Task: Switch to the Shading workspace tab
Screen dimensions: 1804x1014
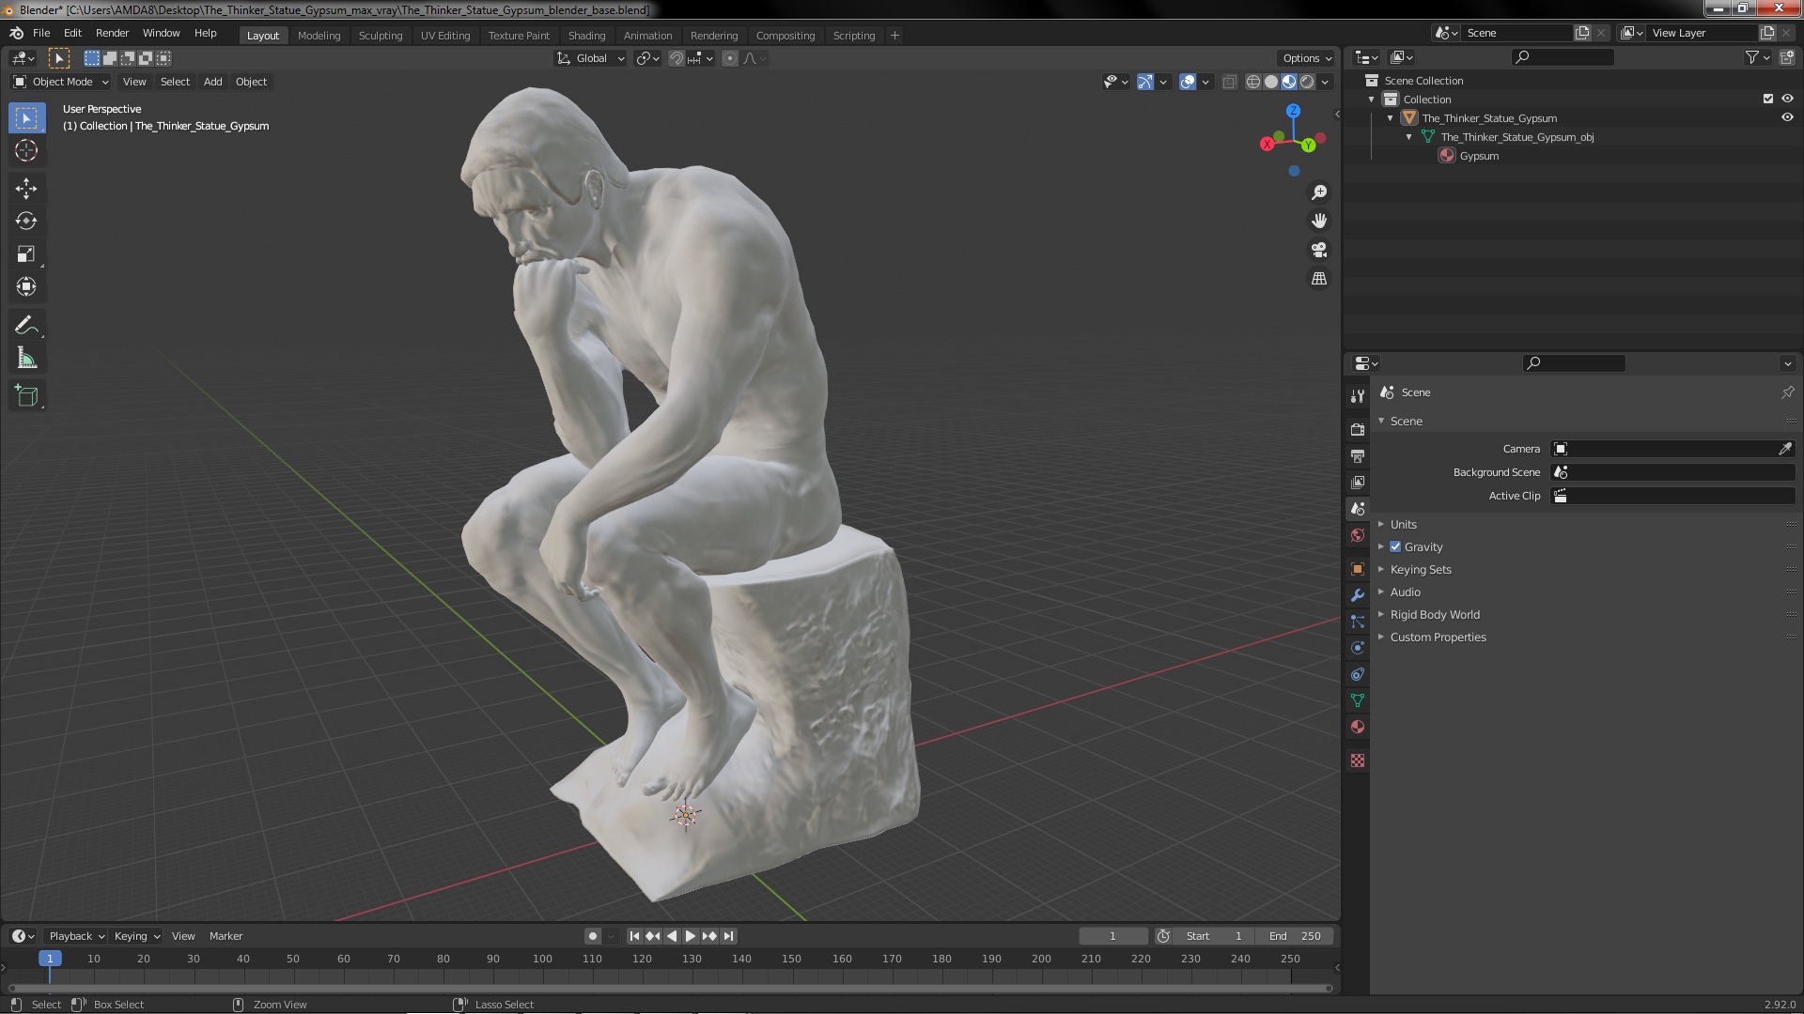Action: (586, 36)
